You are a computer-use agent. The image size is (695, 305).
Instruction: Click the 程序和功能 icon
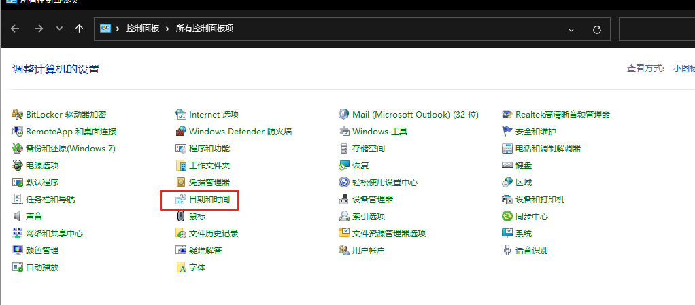[181, 148]
